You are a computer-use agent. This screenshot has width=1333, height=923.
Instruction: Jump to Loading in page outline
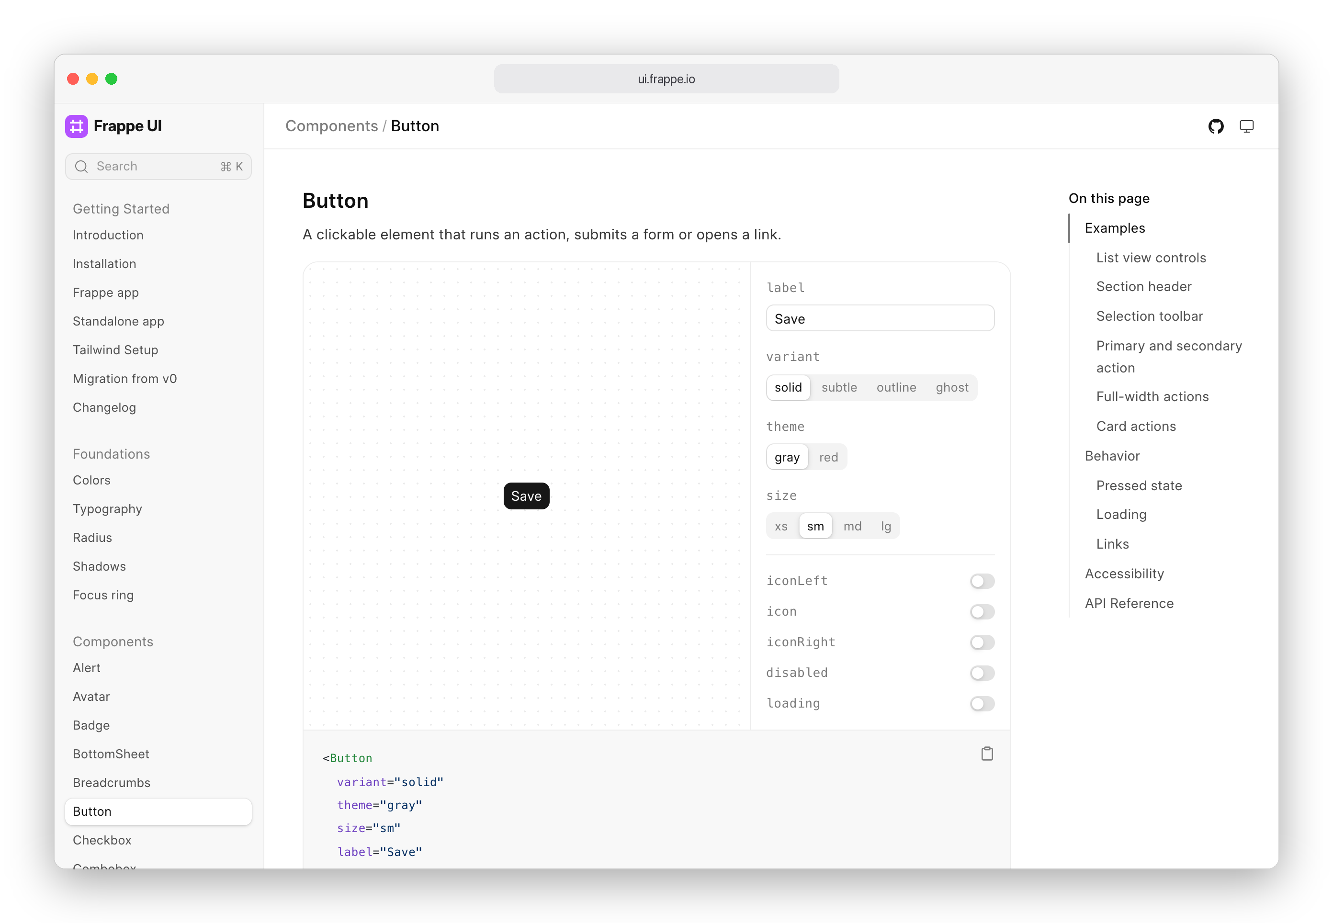pos(1121,514)
